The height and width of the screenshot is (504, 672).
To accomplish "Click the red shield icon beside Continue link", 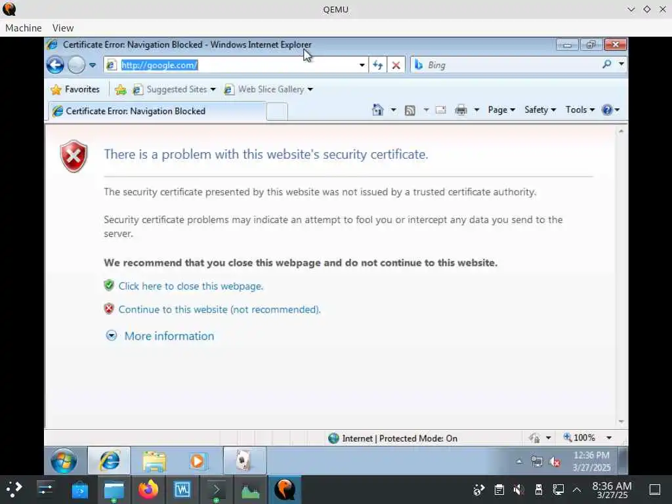I will pos(109,308).
